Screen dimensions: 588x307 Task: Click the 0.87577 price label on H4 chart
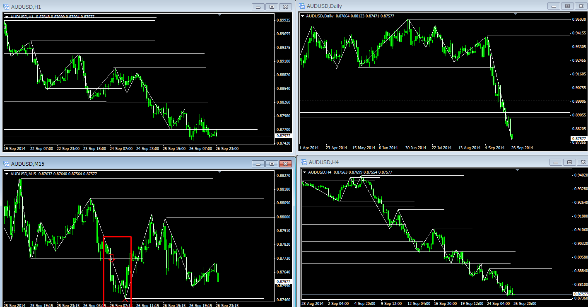coord(579,294)
